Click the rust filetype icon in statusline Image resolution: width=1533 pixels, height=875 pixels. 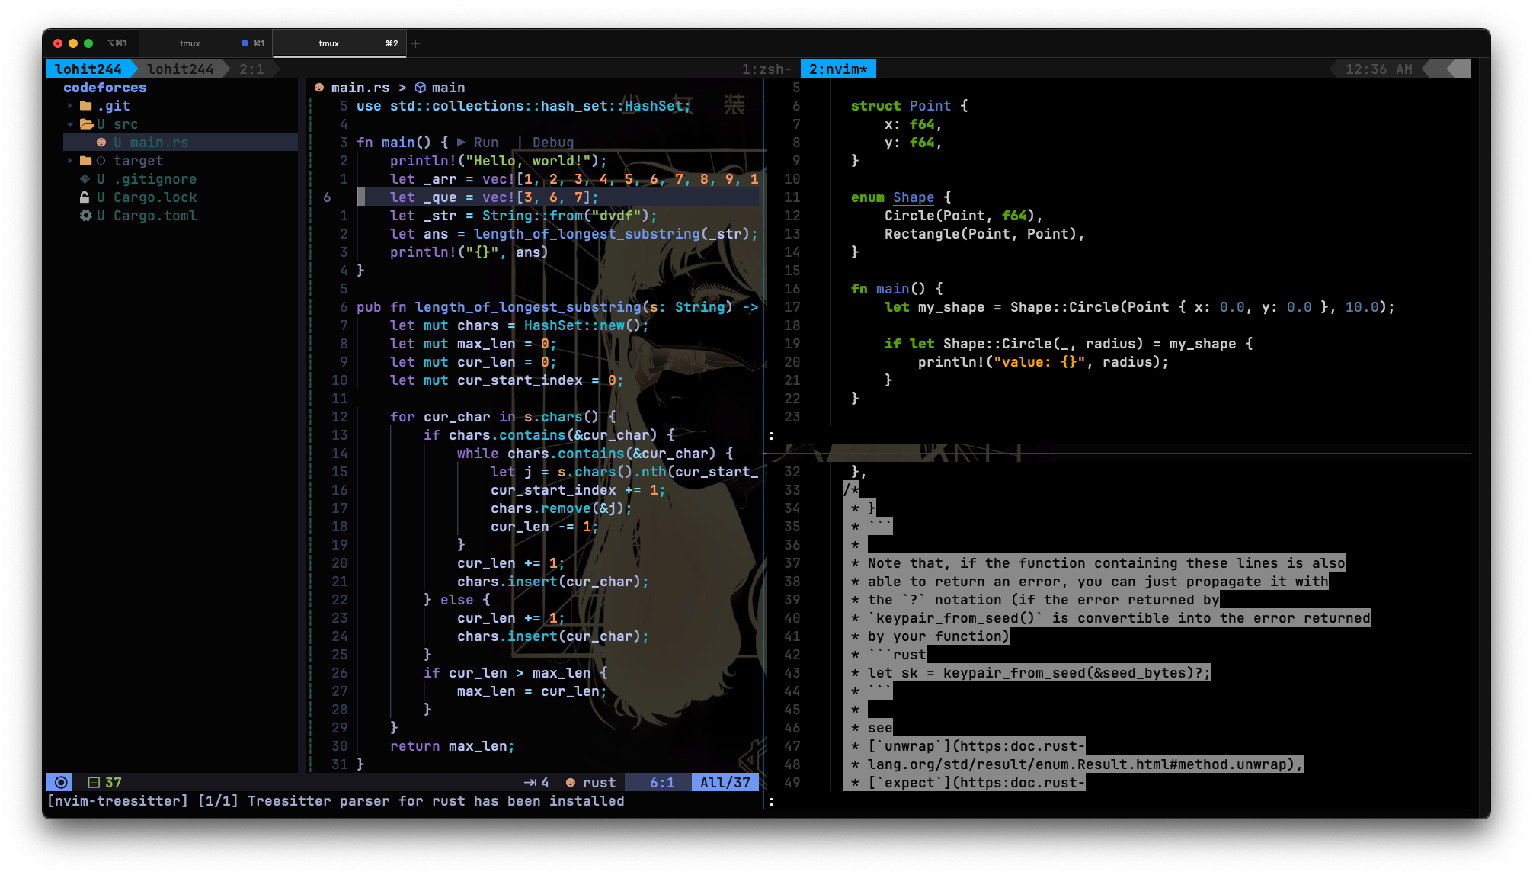coord(570,783)
